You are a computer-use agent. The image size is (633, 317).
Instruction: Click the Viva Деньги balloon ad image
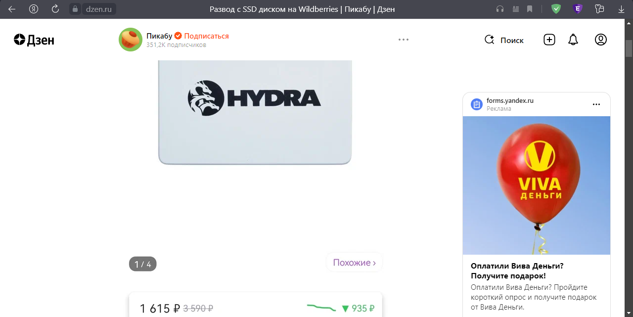tap(537, 185)
